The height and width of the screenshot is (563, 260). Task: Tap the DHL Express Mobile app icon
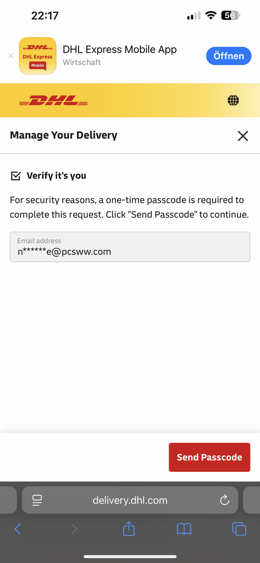(37, 56)
